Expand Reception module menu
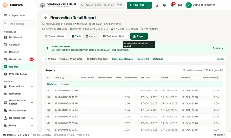Viewport: 231px width, 138px height. click(x=32, y=94)
